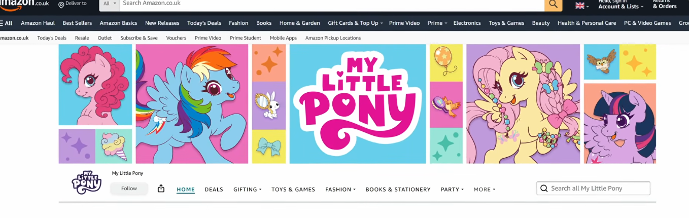Open the All search category dropdown
689x218 pixels.
tap(110, 4)
